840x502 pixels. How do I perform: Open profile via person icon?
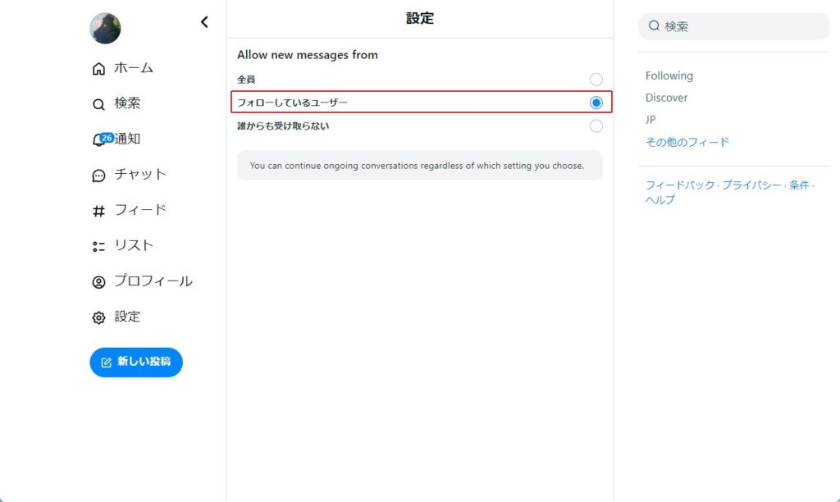click(98, 282)
